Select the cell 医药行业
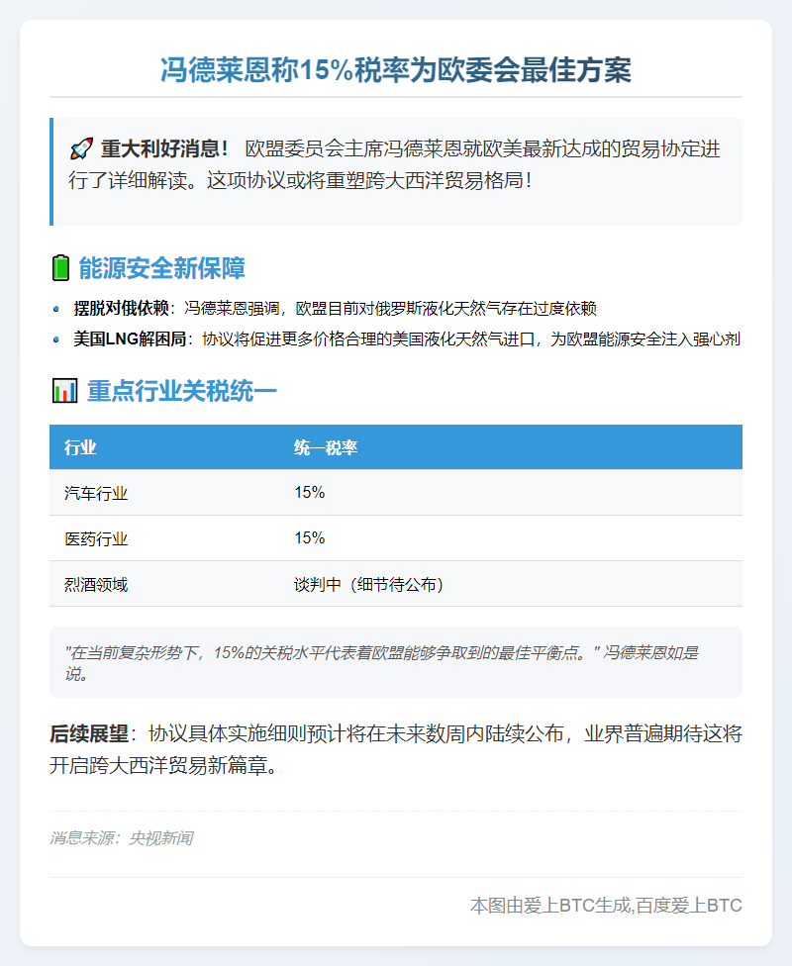The width and height of the screenshot is (792, 966). [x=96, y=538]
